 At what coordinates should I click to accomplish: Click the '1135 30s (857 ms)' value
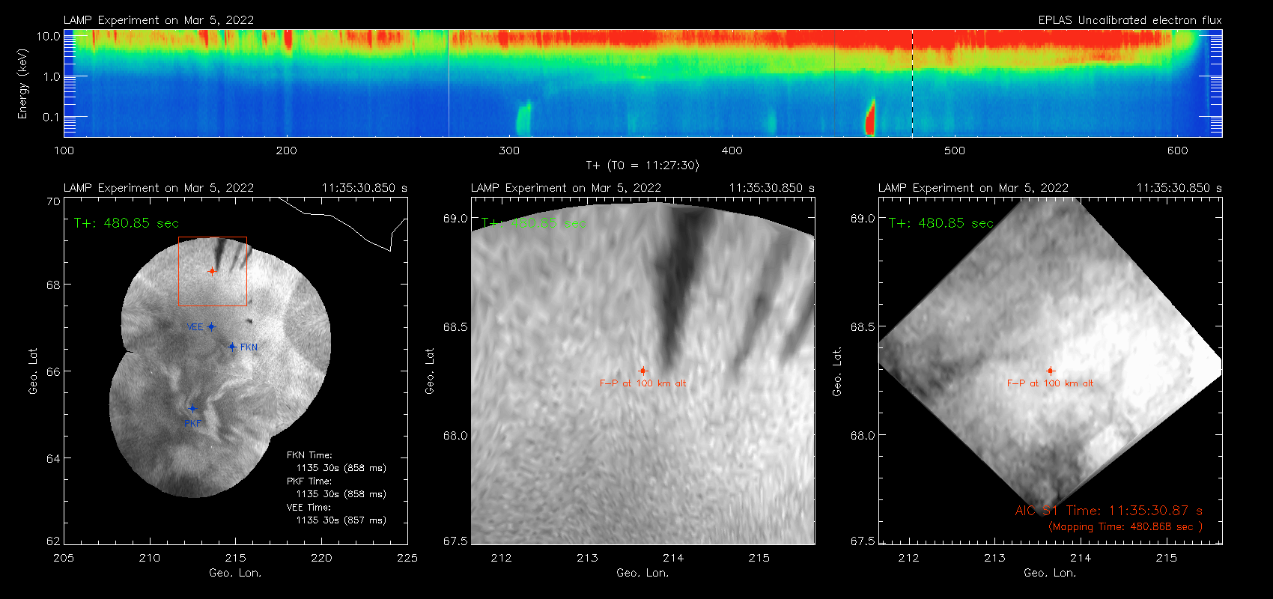(341, 520)
